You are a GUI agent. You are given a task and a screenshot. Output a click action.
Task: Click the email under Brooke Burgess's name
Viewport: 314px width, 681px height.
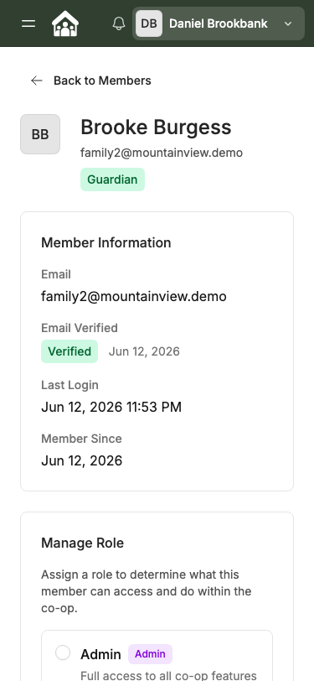[162, 153]
